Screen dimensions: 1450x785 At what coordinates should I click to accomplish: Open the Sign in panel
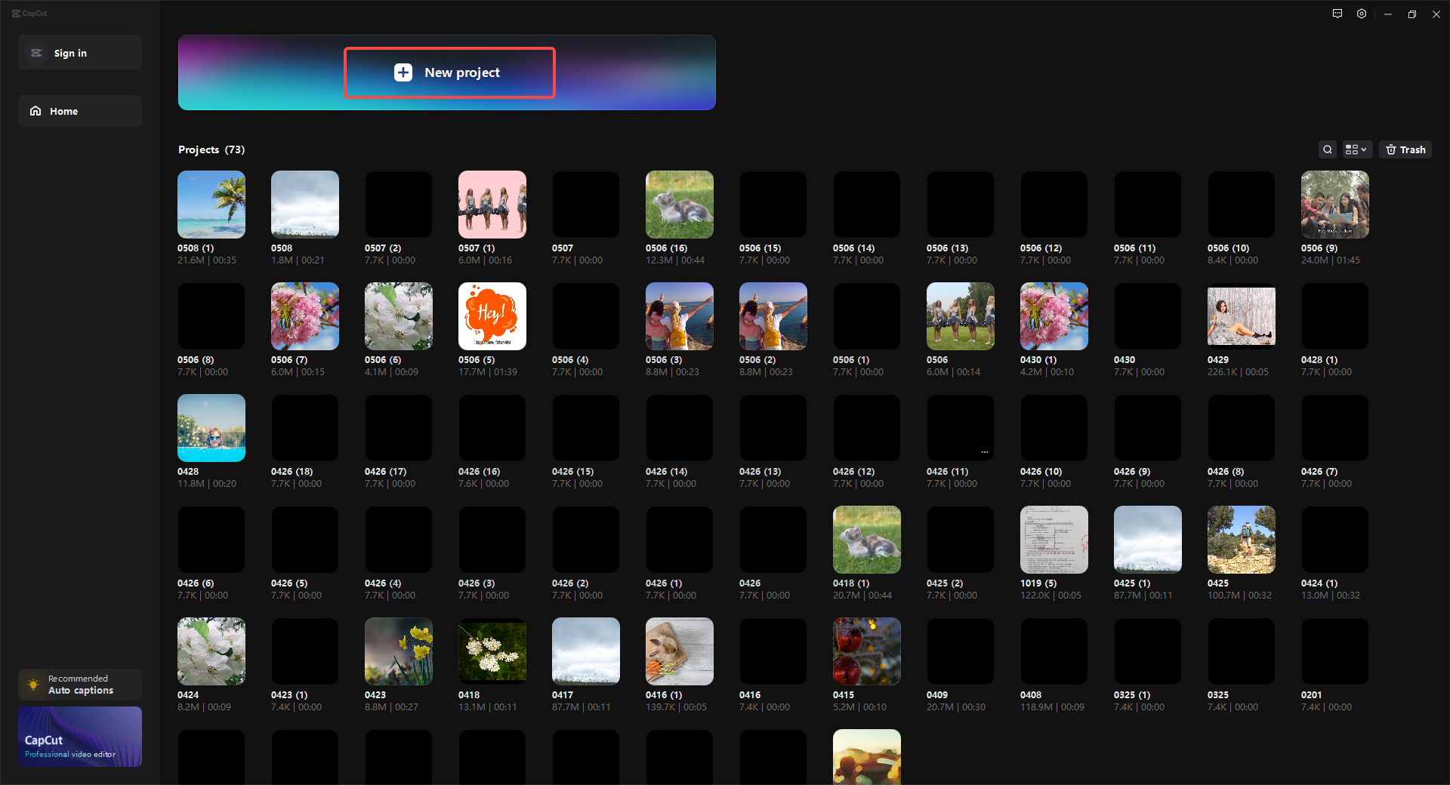tap(79, 52)
